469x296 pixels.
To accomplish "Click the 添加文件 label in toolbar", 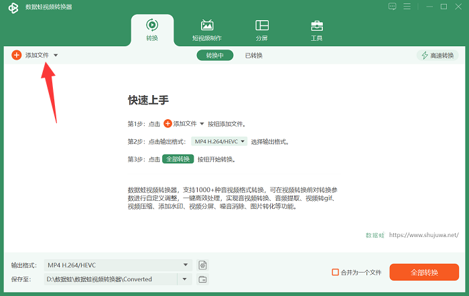I will coord(37,56).
